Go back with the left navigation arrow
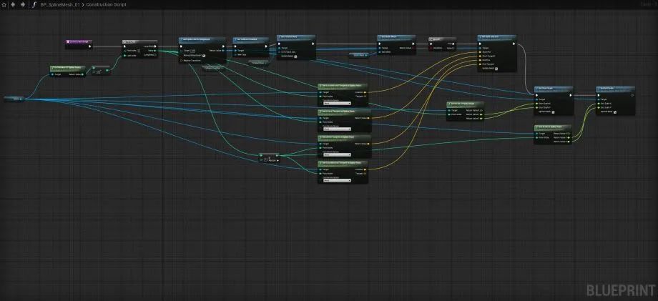This screenshot has height=301, width=658. [13, 4]
